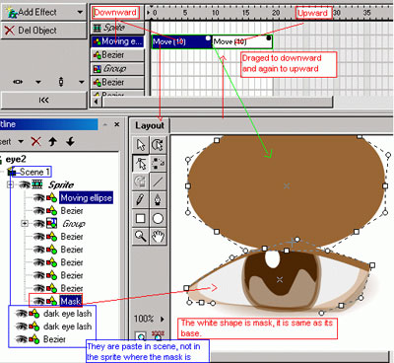Click the Scene 1 clapper icon
This screenshot has width=394, height=363.
point(12,172)
